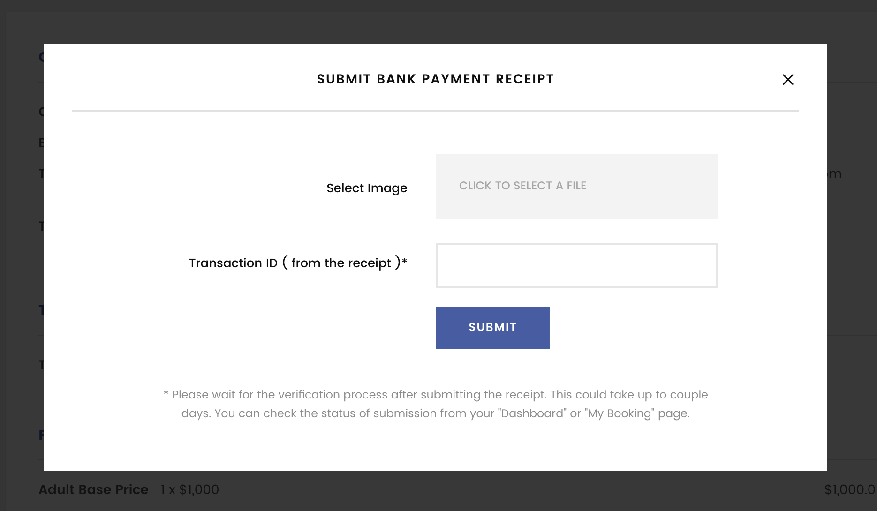Click the "couple" word ending the note's first line
The height and width of the screenshot is (511, 877).
688,395
